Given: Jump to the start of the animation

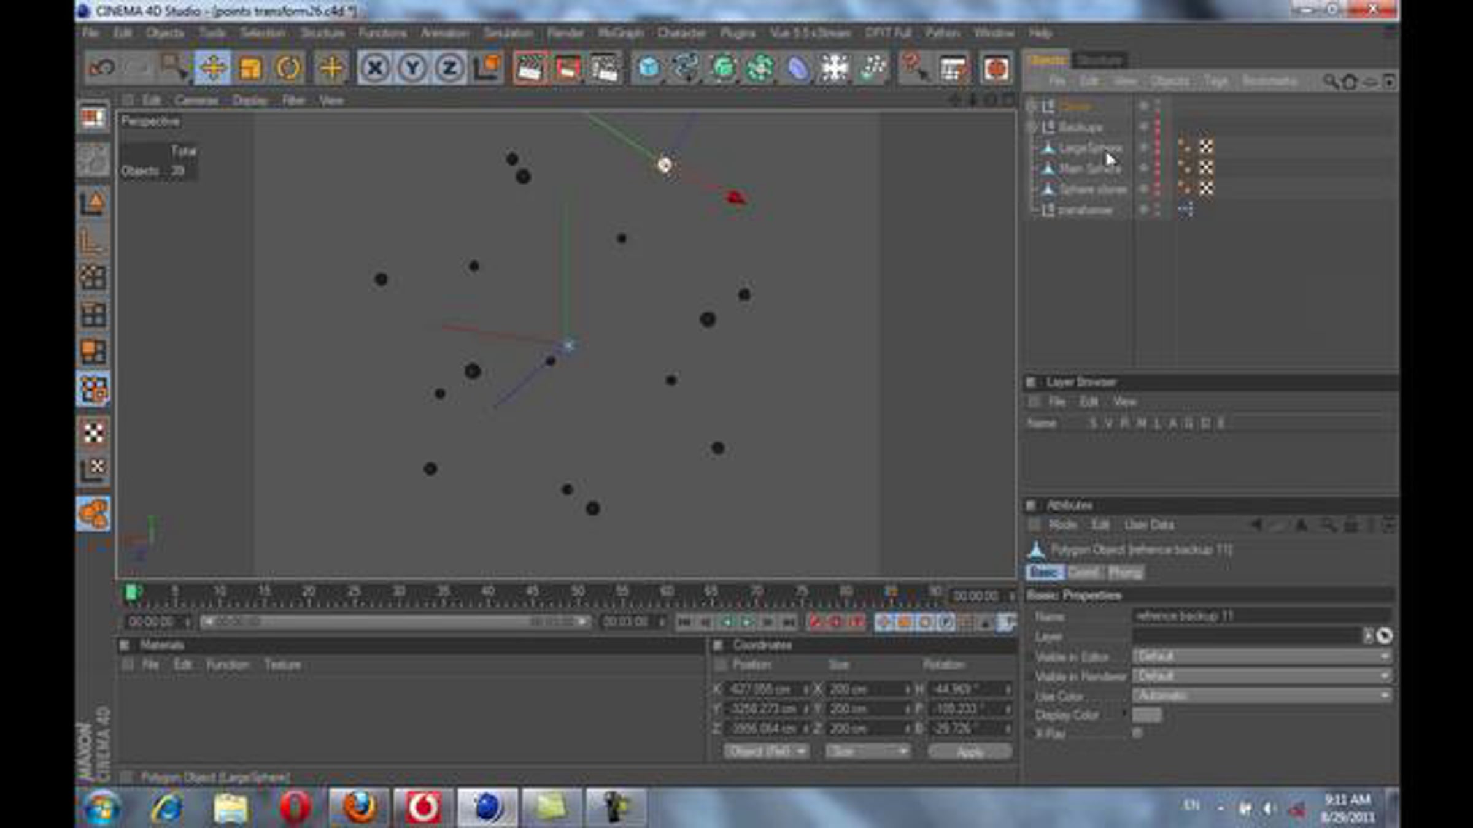Looking at the screenshot, I should pyautogui.click(x=684, y=623).
